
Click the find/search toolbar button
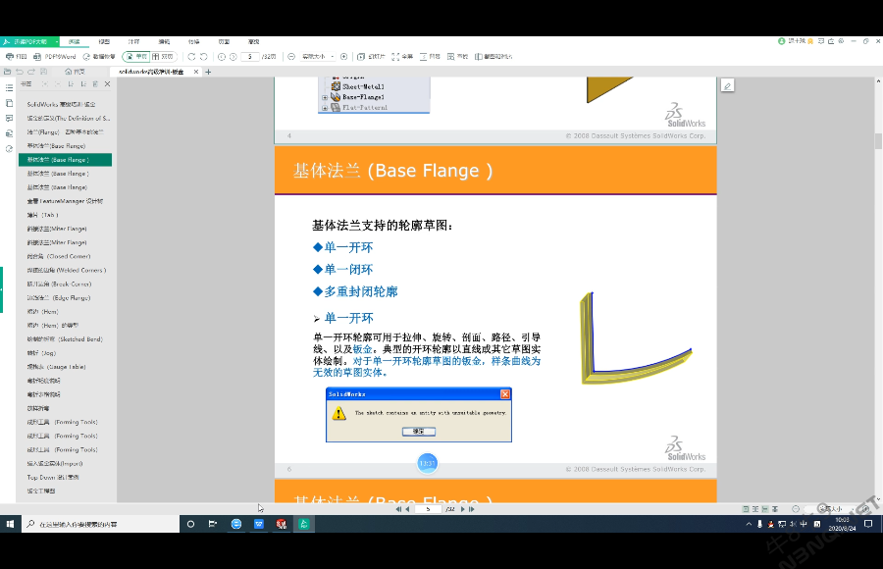457,56
